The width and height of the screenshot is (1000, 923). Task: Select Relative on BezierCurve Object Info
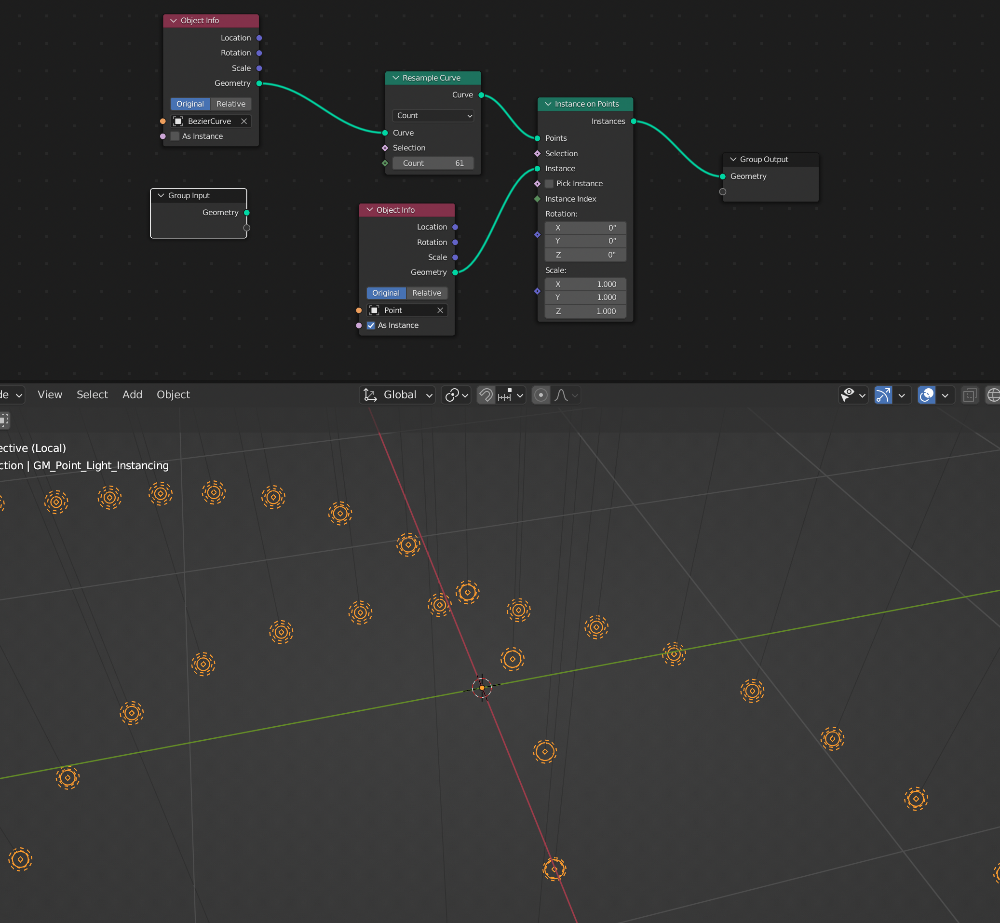pos(230,104)
